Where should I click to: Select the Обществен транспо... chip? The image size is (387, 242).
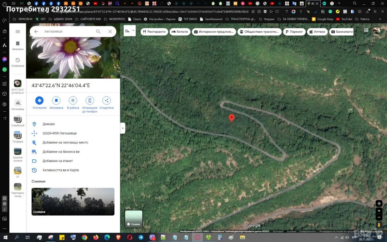(259, 32)
